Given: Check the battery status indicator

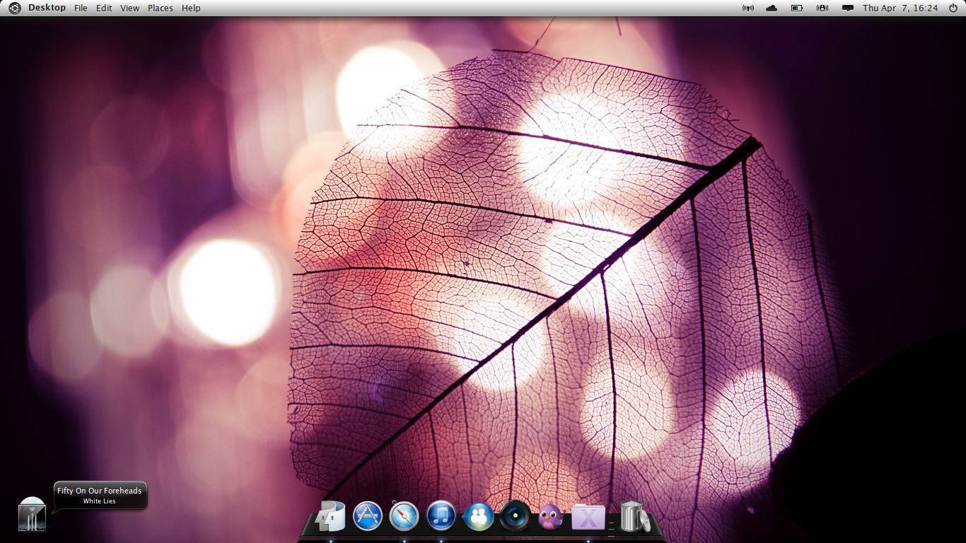Looking at the screenshot, I should click(797, 8).
